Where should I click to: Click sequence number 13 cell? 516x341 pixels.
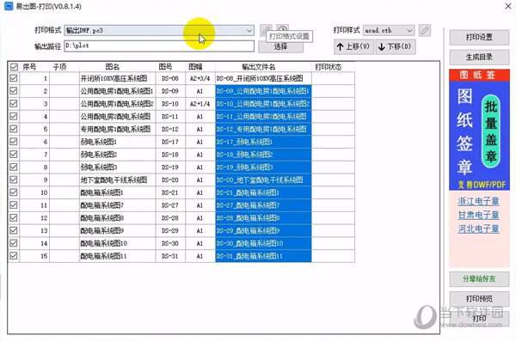point(34,231)
